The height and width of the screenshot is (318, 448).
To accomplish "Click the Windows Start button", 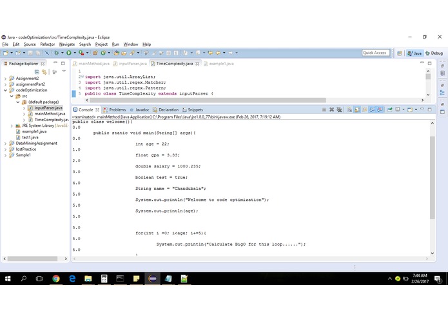I will (8, 278).
